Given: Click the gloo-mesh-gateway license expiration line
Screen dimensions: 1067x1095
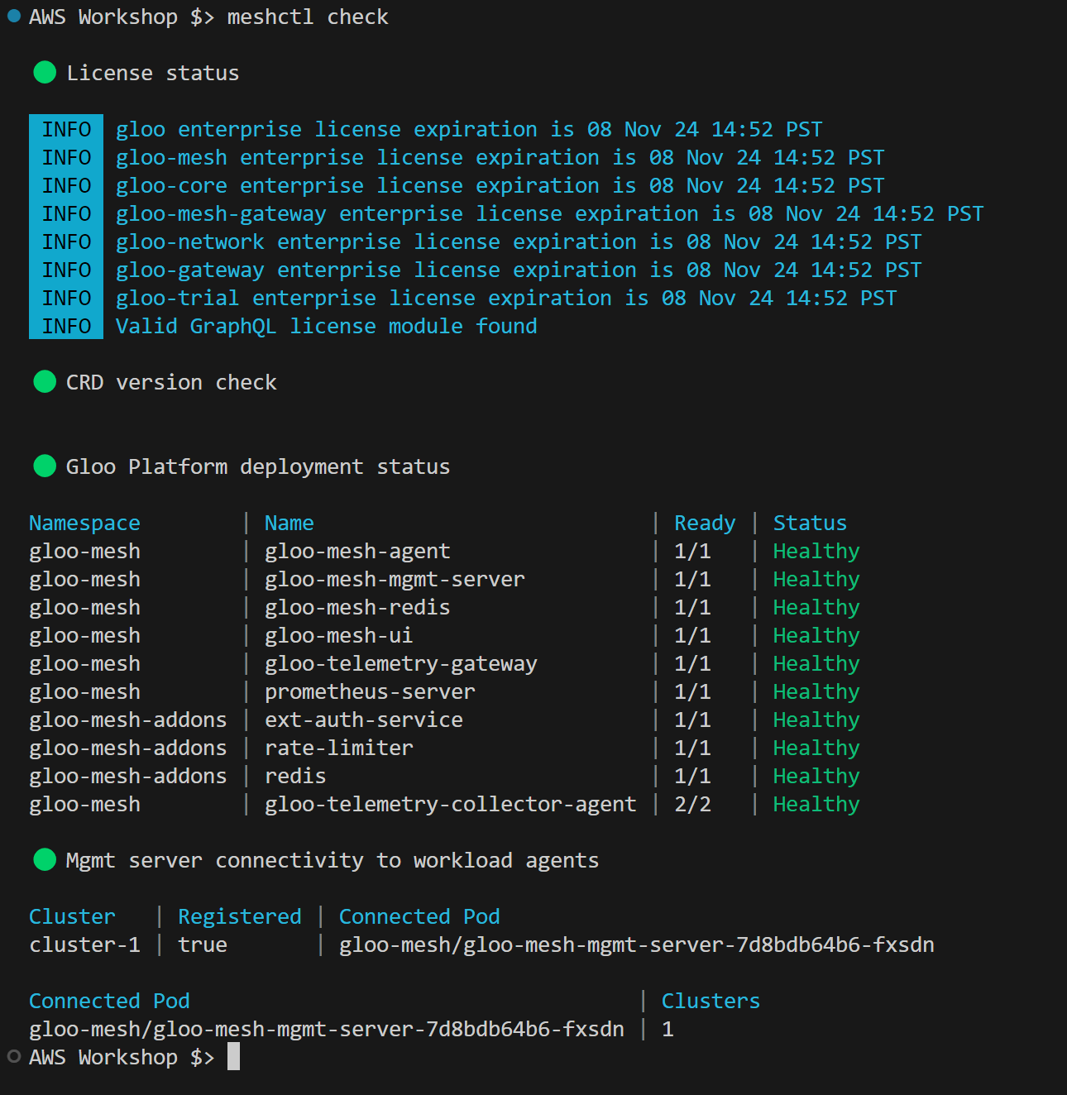Looking at the screenshot, I should (549, 213).
